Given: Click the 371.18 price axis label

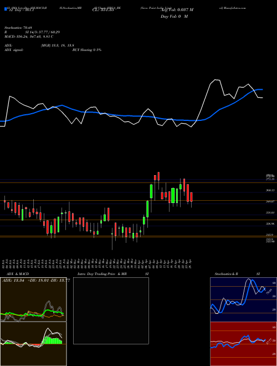Looking at the screenshot, I should pyautogui.click(x=270, y=179).
